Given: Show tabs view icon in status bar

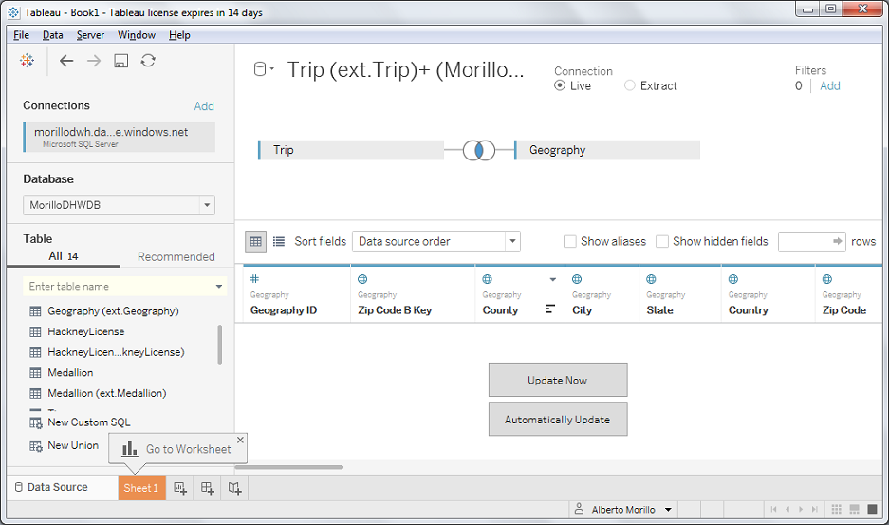Looking at the screenshot, I should click(873, 509).
